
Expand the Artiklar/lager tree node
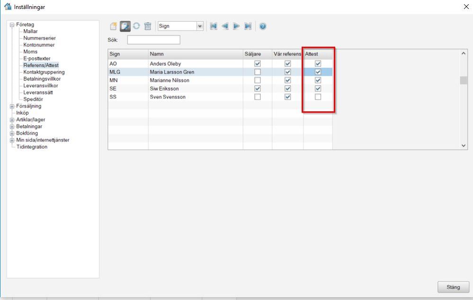coord(12,120)
